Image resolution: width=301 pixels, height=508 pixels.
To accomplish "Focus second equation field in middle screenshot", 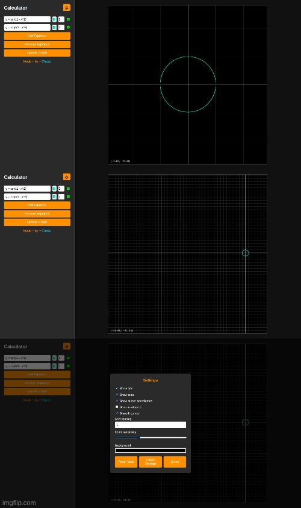I will coord(27,196).
